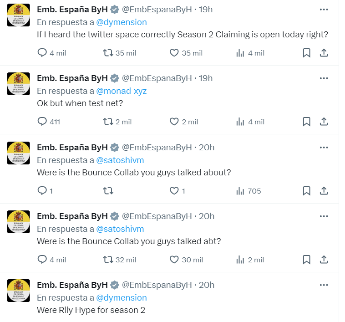View analytics of the 'talked abt?' tweet
345x322 pixels.
(250, 260)
